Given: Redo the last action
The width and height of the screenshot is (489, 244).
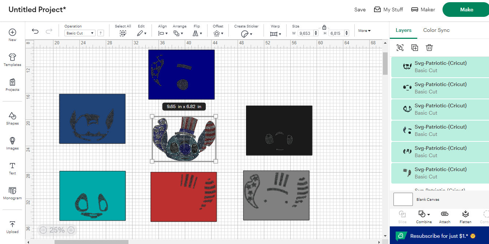Looking at the screenshot, I should click(x=49, y=31).
